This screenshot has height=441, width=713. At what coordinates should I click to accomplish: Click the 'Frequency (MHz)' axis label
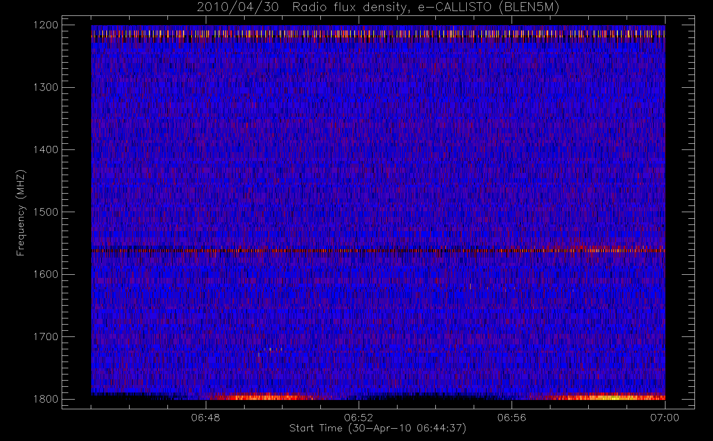pyautogui.click(x=21, y=213)
